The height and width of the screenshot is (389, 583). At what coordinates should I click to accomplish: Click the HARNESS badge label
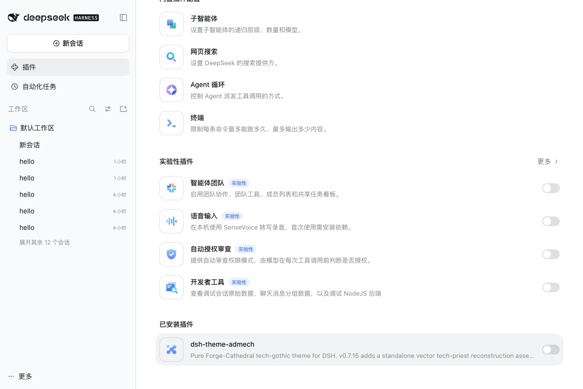(x=86, y=18)
